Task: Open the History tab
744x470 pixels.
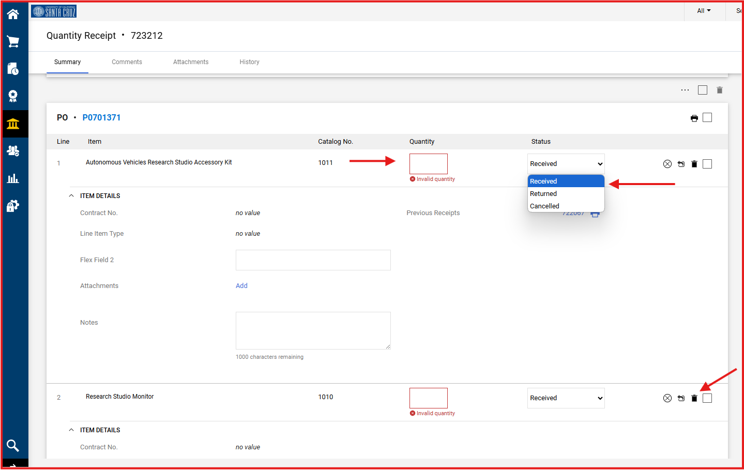Action: coord(249,62)
